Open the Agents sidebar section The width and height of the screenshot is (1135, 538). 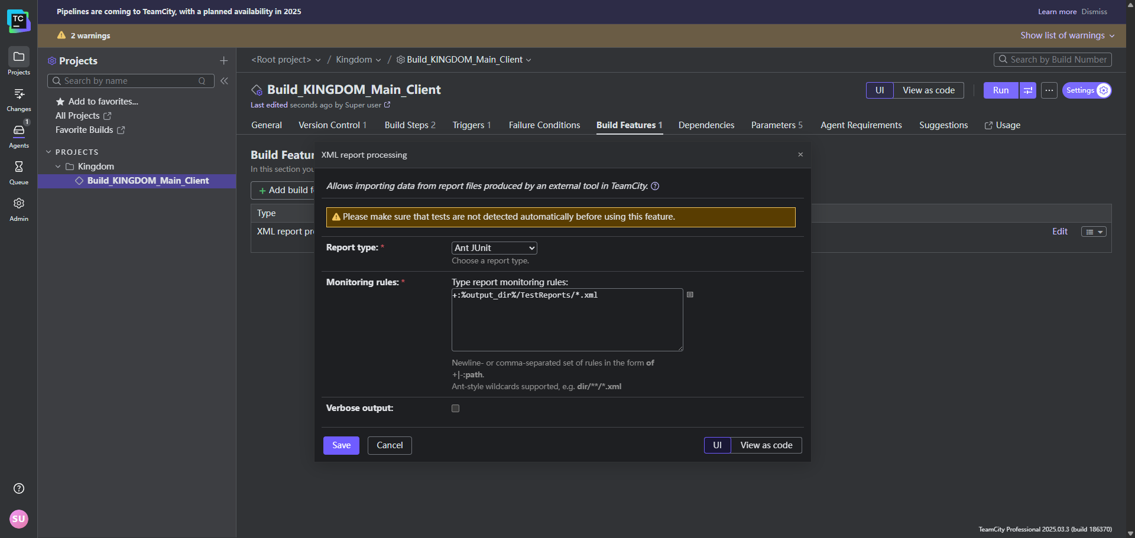pyautogui.click(x=18, y=136)
